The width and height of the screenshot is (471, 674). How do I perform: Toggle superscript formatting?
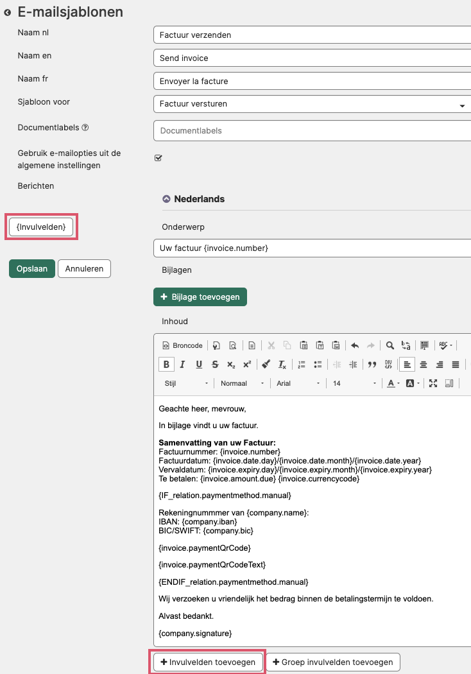point(247,365)
